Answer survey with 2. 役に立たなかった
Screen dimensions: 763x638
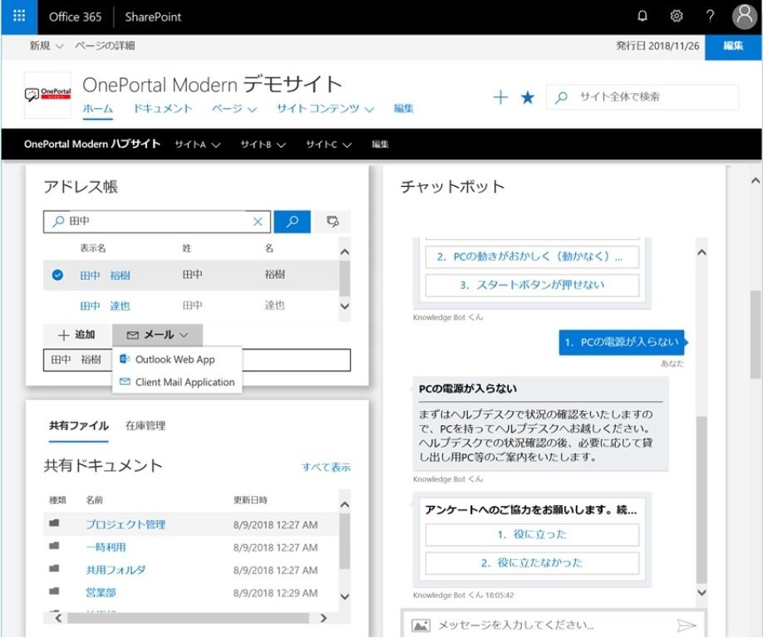(532, 563)
